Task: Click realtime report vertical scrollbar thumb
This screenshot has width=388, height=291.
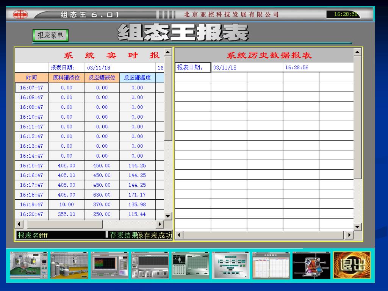Action: click(168, 99)
